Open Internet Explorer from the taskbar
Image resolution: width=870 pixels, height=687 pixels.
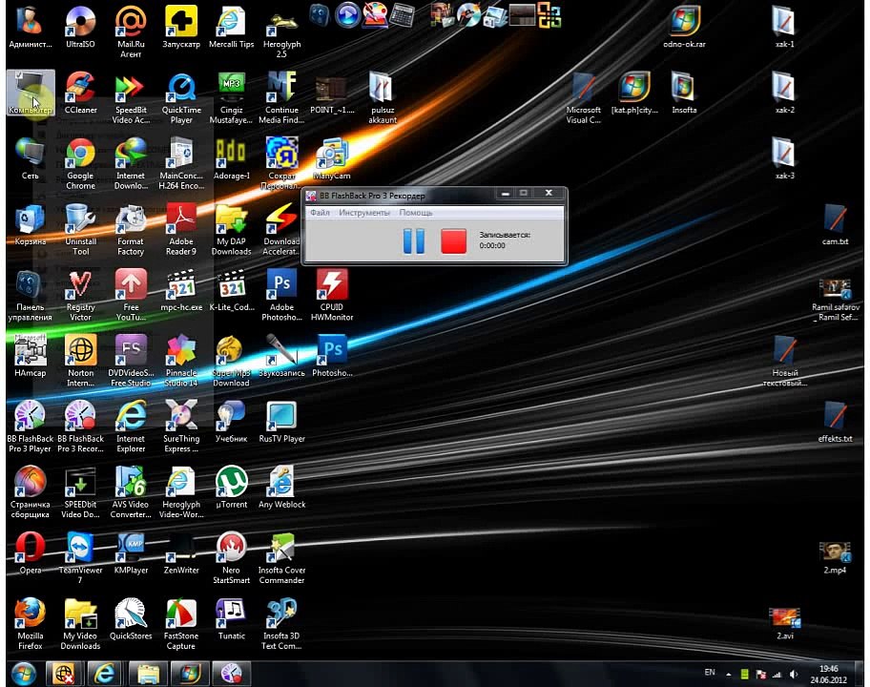click(104, 674)
